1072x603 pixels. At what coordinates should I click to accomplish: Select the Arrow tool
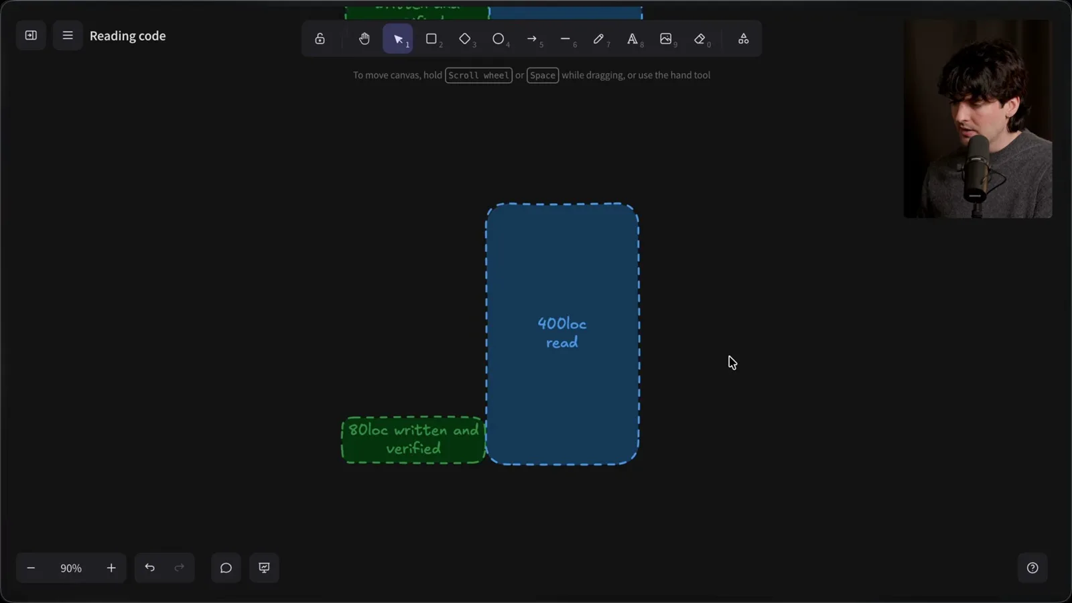tap(532, 39)
